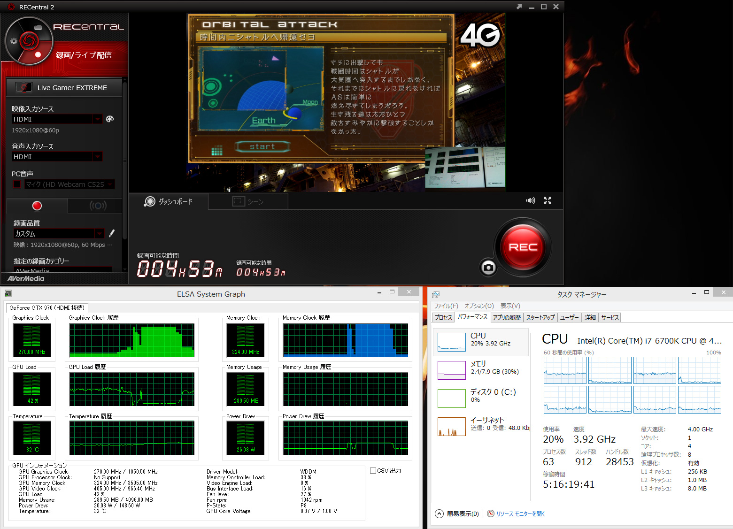Open the マイク (HD Webcam C525) dropdown

pyautogui.click(x=110, y=184)
